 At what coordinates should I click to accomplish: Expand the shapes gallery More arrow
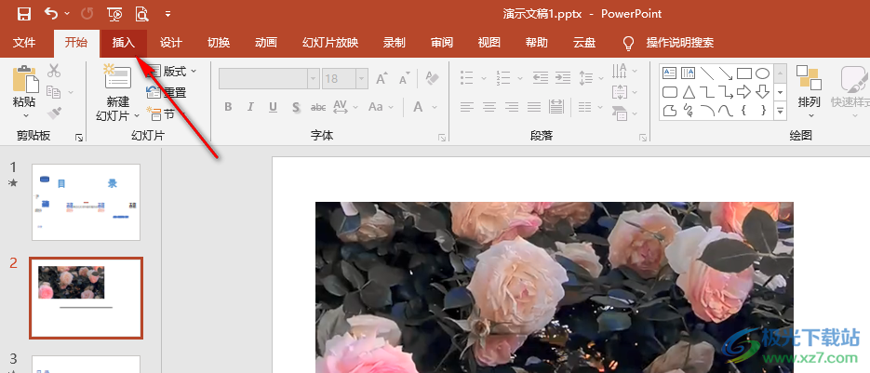(780, 111)
